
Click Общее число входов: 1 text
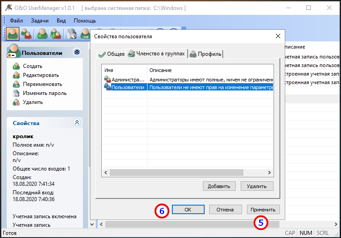[41, 169]
